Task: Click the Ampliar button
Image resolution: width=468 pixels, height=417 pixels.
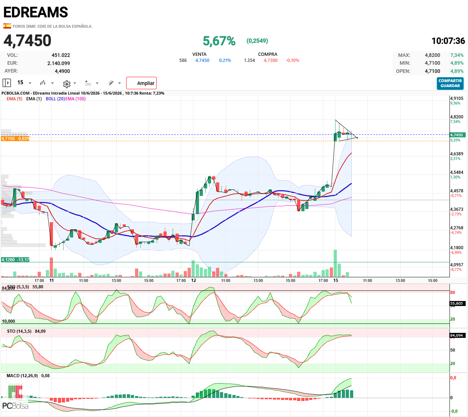Action: pos(141,83)
